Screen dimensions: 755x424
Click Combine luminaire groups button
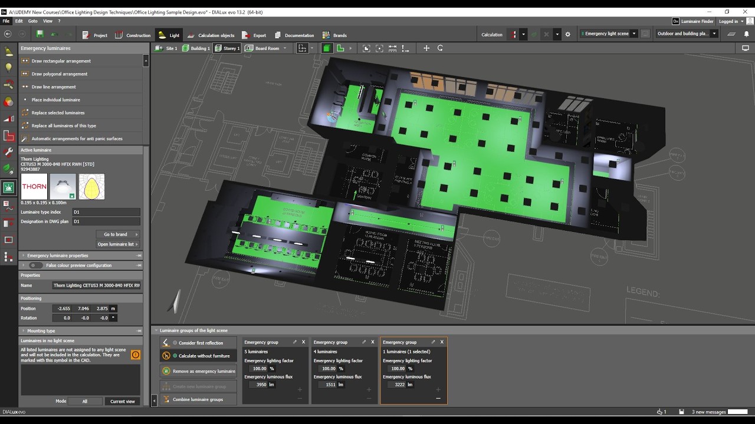click(x=198, y=399)
